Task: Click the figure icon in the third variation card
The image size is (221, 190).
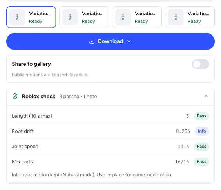Action: tap(123, 17)
